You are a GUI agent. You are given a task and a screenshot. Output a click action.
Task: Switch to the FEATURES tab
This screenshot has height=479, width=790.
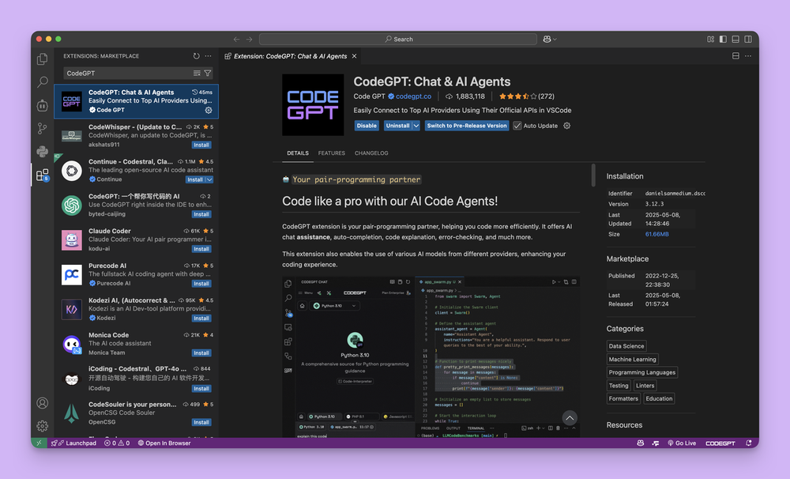coord(331,153)
